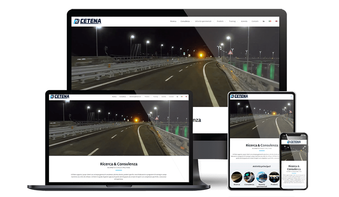Open Ricerca menu item on desktop monitor
The width and height of the screenshot is (339, 197).
173,21
